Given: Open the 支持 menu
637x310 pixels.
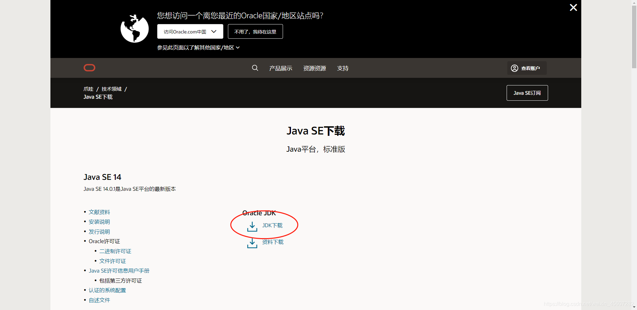Looking at the screenshot, I should point(343,68).
